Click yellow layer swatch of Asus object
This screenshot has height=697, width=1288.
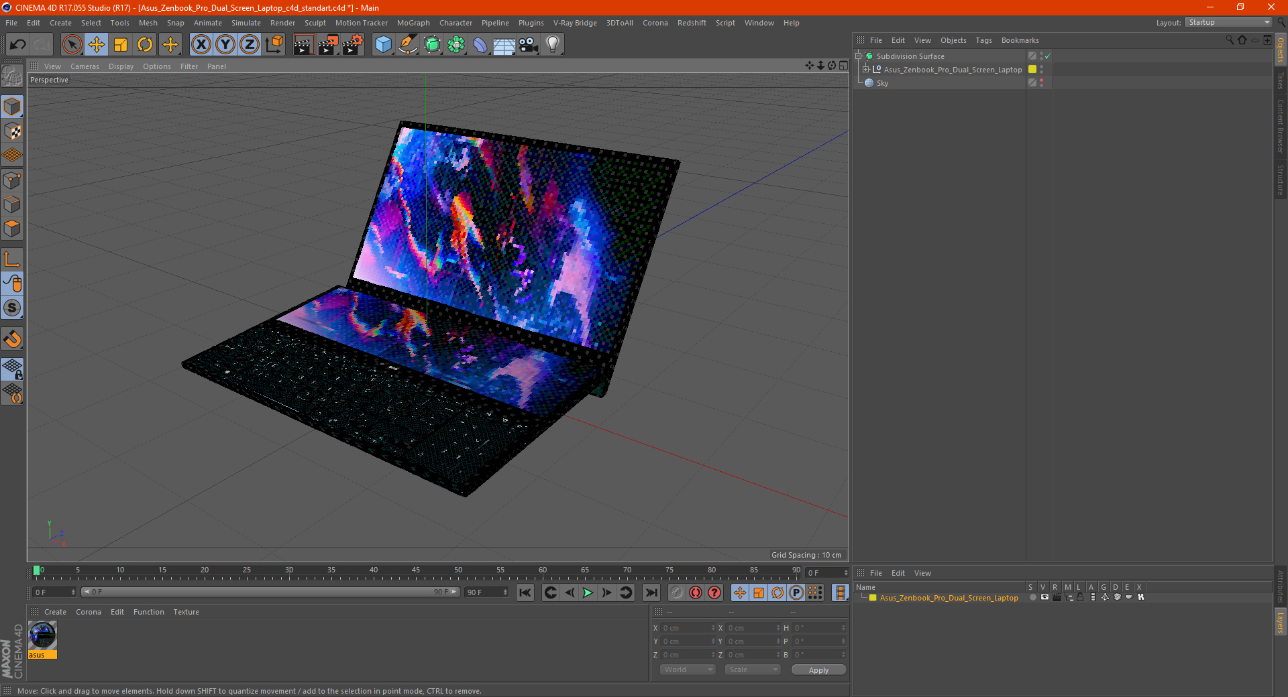pyautogui.click(x=1032, y=70)
